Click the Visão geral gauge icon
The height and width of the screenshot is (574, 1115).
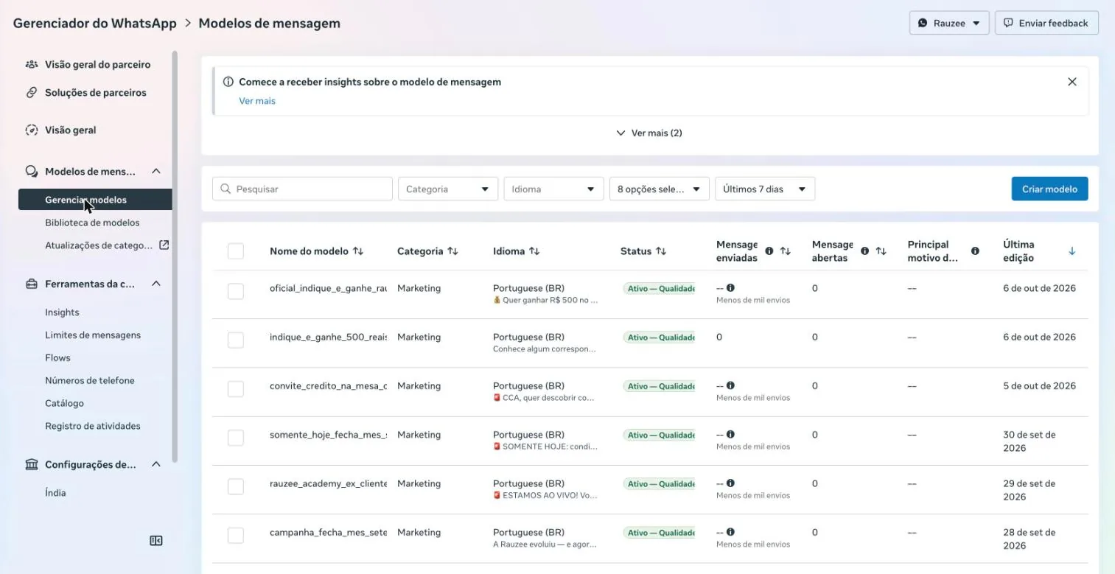[32, 130]
